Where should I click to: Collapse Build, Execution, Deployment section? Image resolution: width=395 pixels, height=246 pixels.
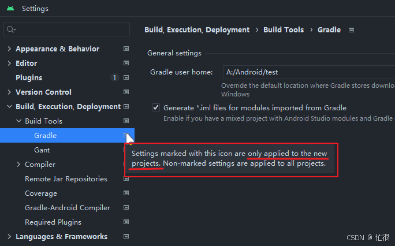tap(9, 106)
